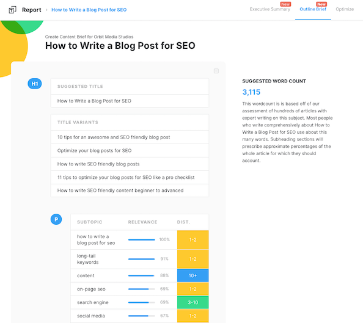Click the H1 heading badge
The image size is (363, 323).
pyautogui.click(x=35, y=84)
